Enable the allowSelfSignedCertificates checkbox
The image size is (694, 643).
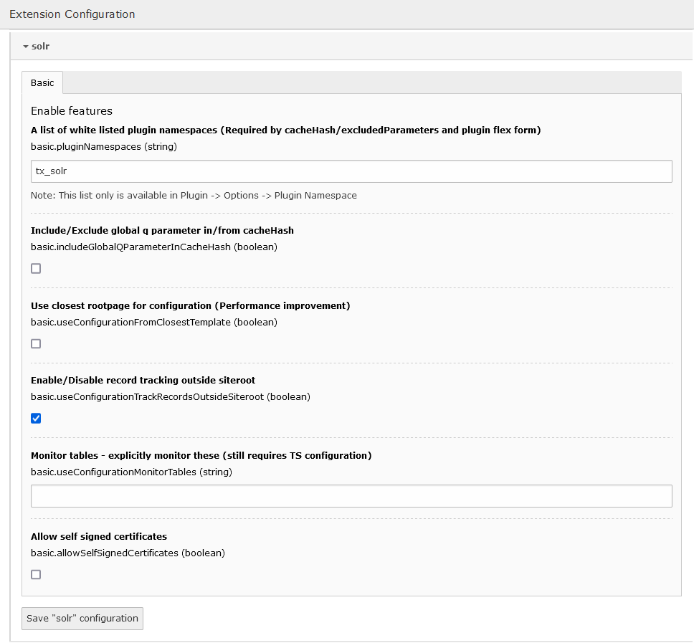coord(36,575)
